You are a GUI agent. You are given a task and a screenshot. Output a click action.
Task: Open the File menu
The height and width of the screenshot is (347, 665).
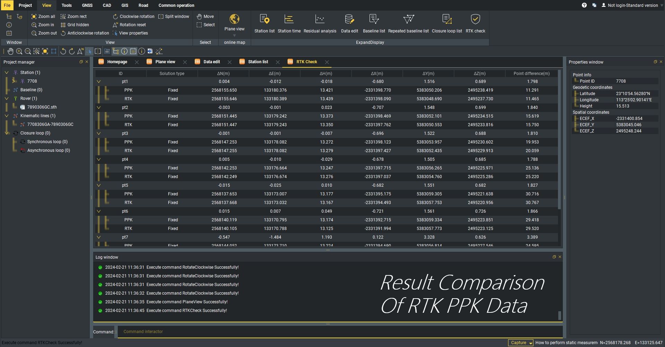(7, 5)
